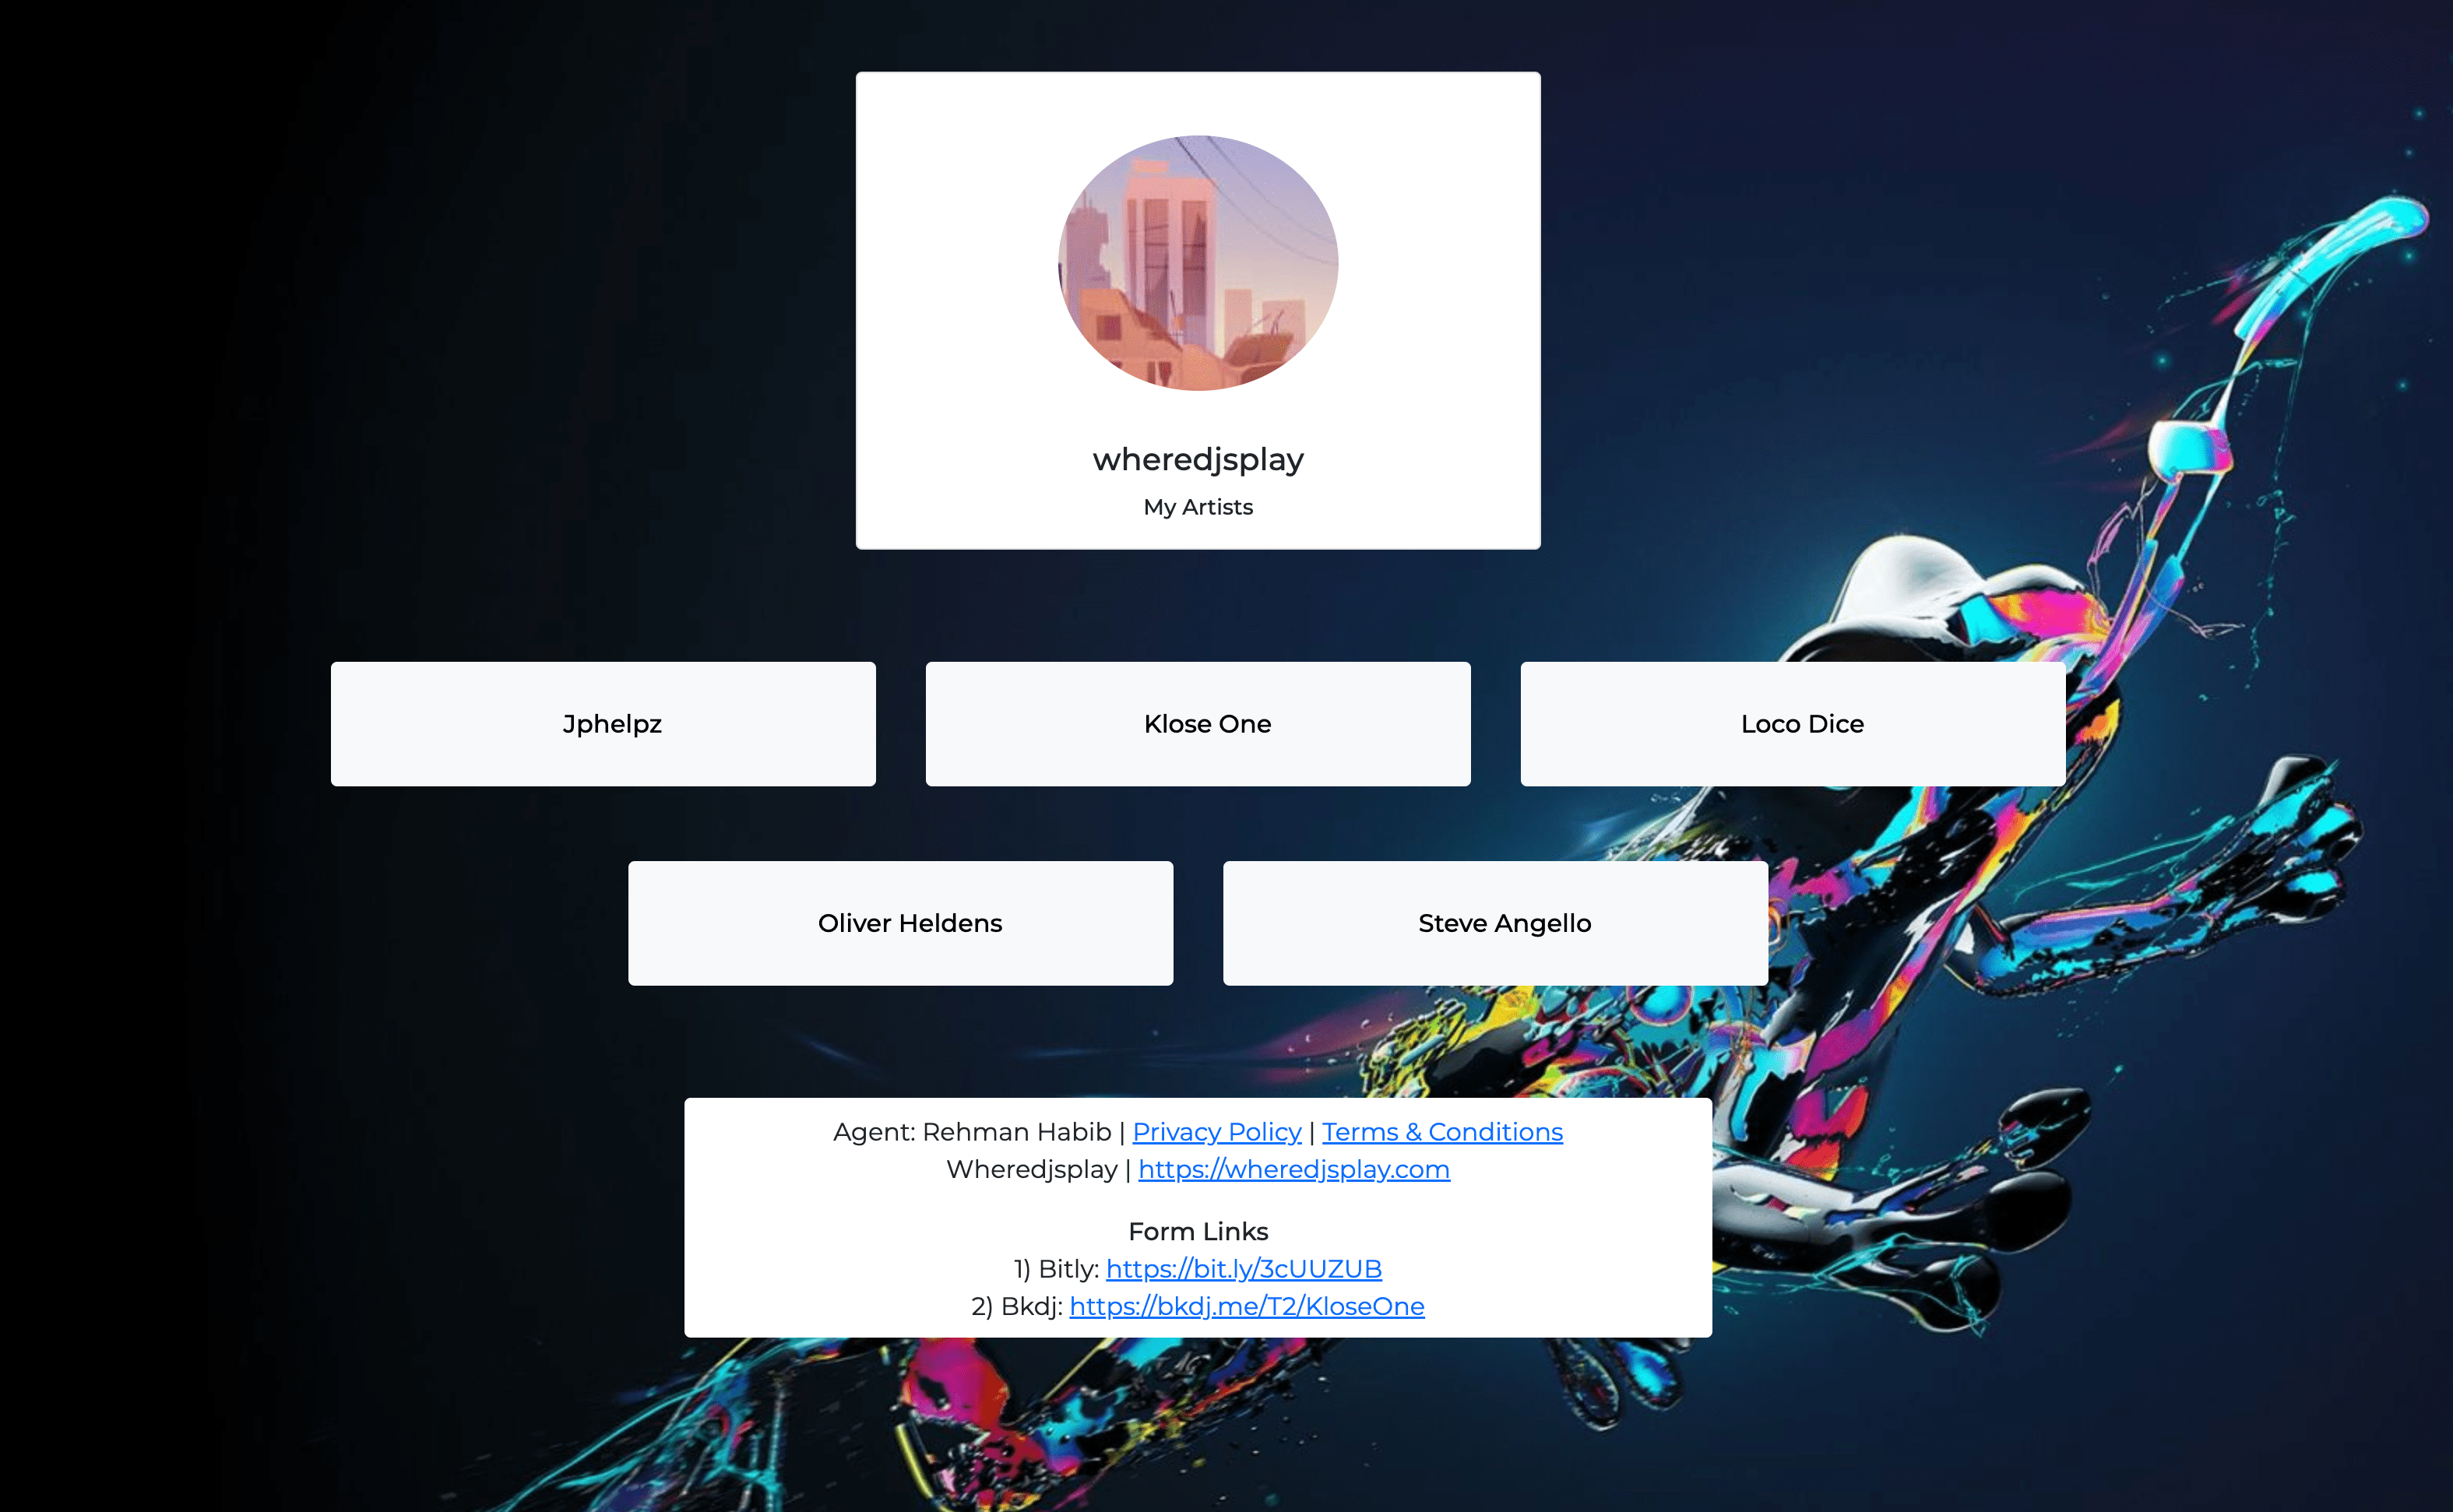The image size is (2453, 1512).
Task: Click the wheredjsplay profile name
Action: tap(1198, 459)
